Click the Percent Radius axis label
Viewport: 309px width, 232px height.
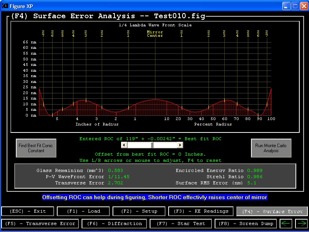pos(213,124)
